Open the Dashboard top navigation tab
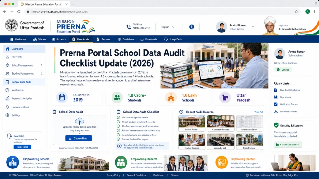 (x=18, y=39)
